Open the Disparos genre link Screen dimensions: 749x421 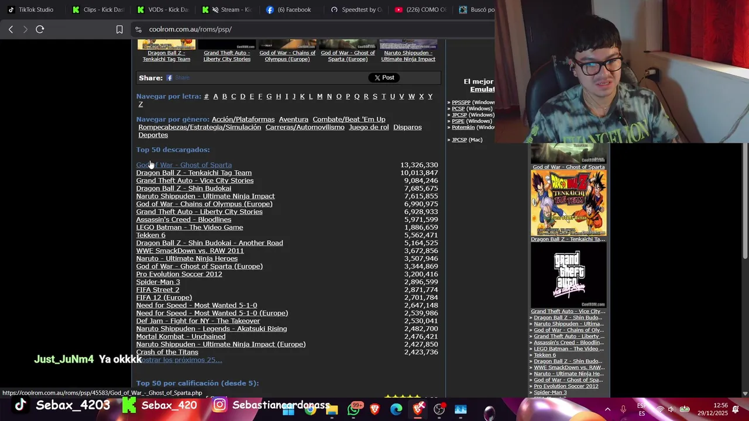point(407,127)
